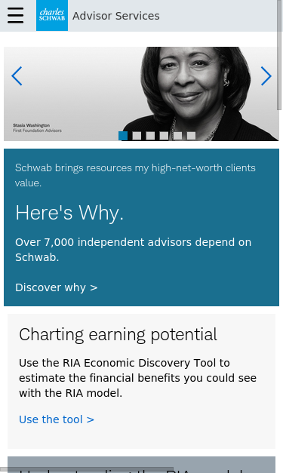Click the vertical scrollbar thumb
283x473 pixels.
279,55
